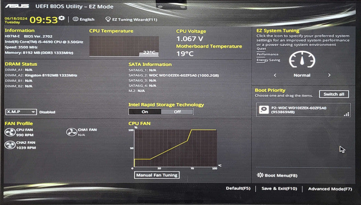The image size is (361, 205).
Task: Click the Normal tuning mode text
Action: [302, 75]
